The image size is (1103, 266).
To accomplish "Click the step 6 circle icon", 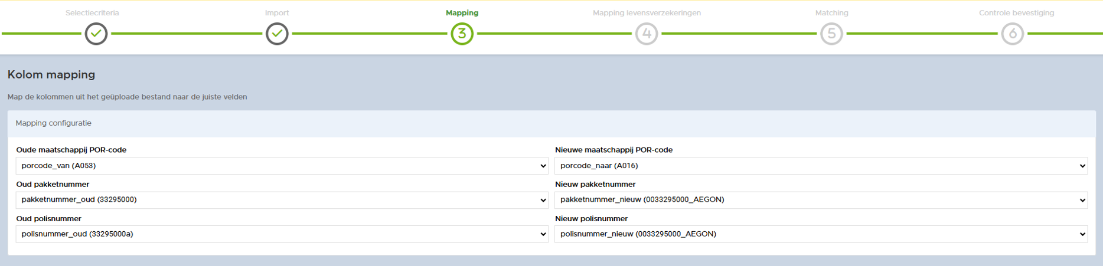I will tap(1012, 34).
